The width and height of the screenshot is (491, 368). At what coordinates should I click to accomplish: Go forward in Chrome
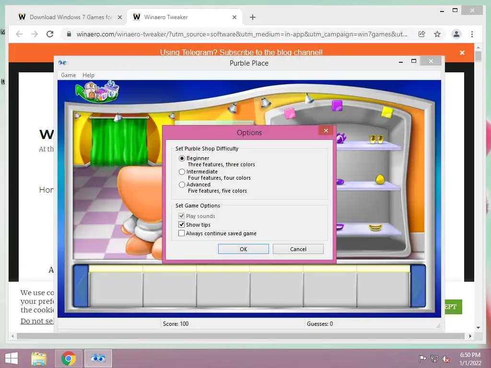click(x=35, y=34)
